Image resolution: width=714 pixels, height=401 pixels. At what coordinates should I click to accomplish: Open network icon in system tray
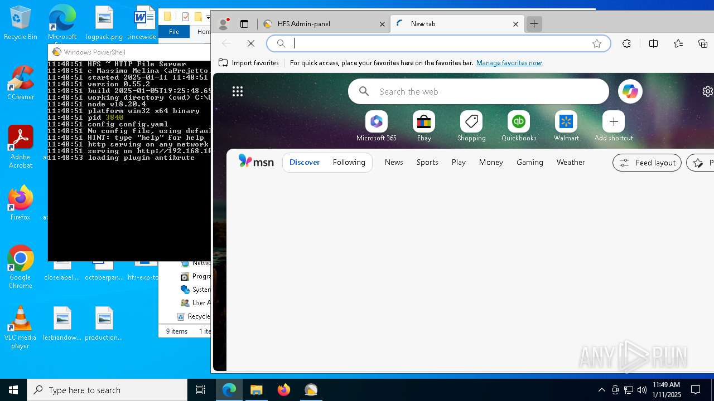coord(629,390)
